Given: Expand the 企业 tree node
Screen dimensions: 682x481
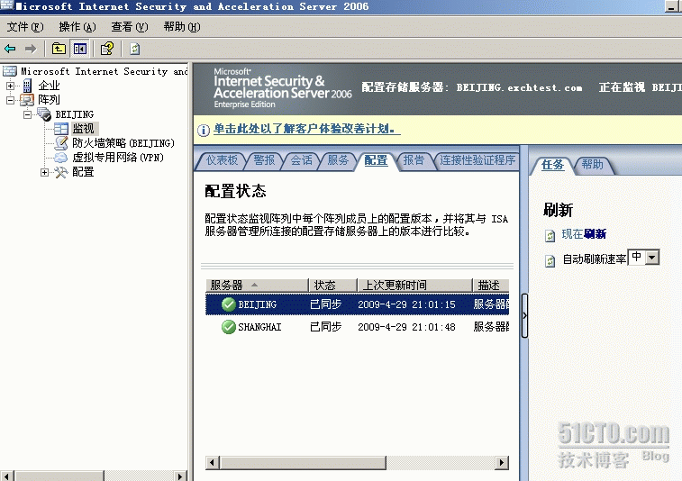Looking at the screenshot, I should [x=10, y=86].
